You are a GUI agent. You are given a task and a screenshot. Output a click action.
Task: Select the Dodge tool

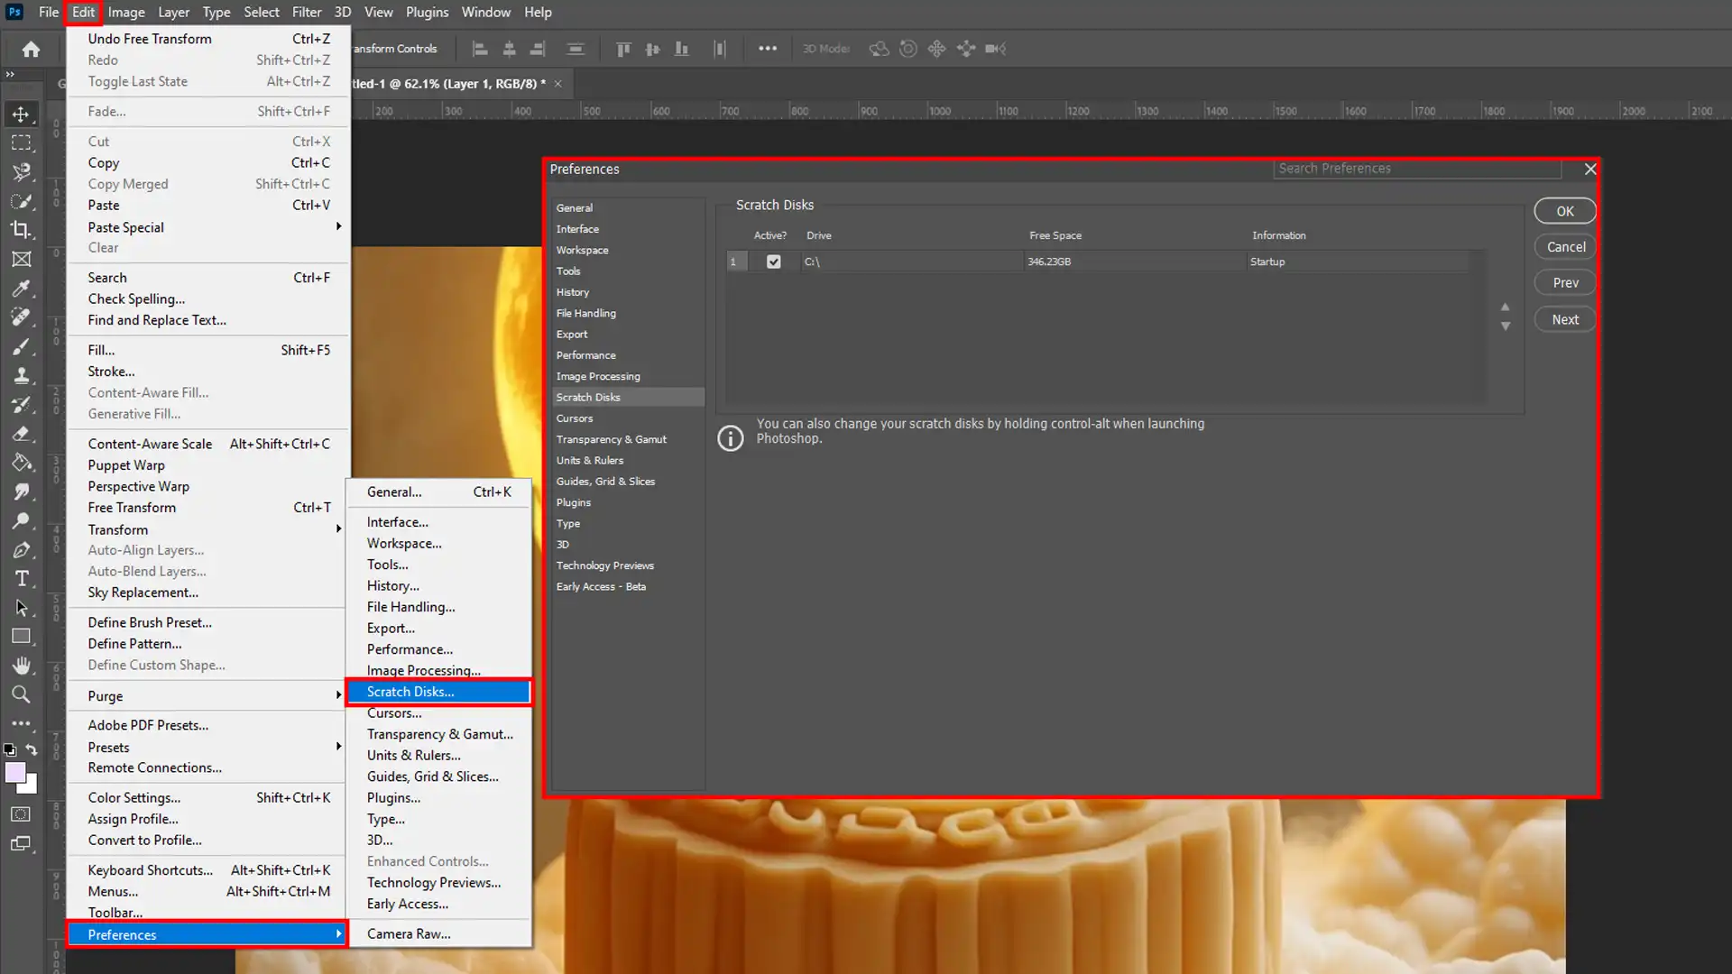[21, 520]
